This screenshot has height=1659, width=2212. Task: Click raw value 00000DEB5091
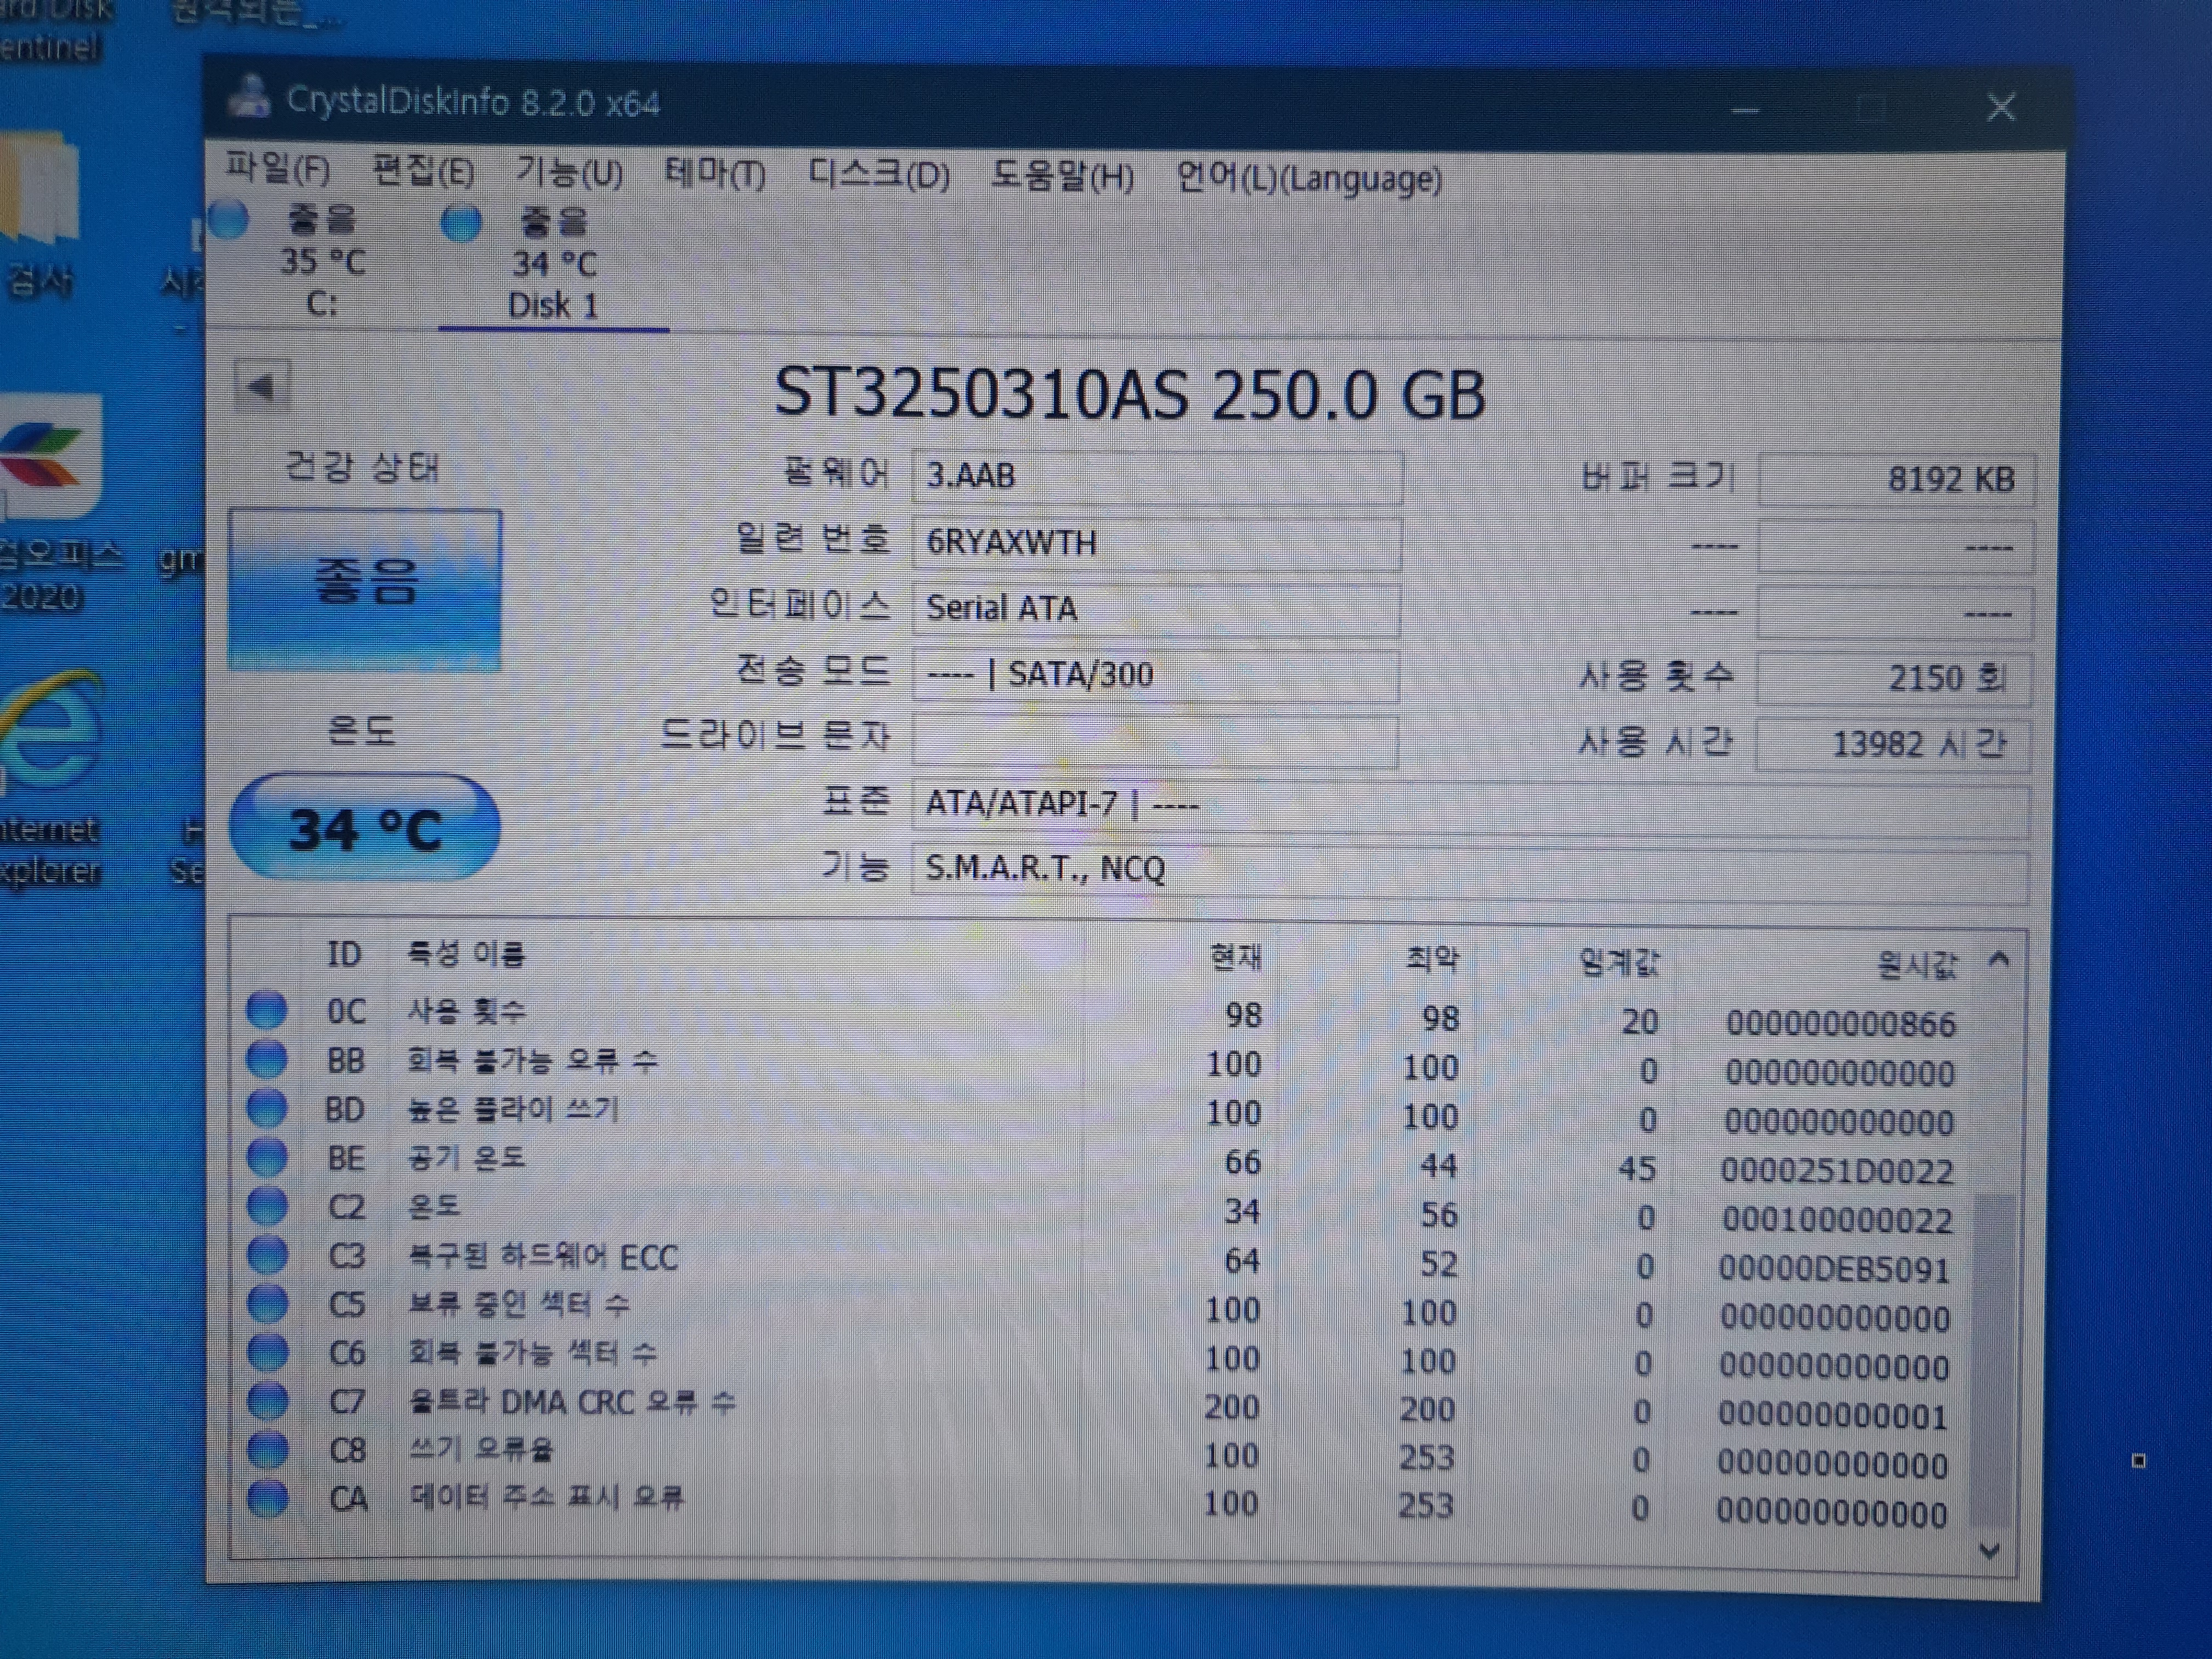[x=1835, y=1270]
